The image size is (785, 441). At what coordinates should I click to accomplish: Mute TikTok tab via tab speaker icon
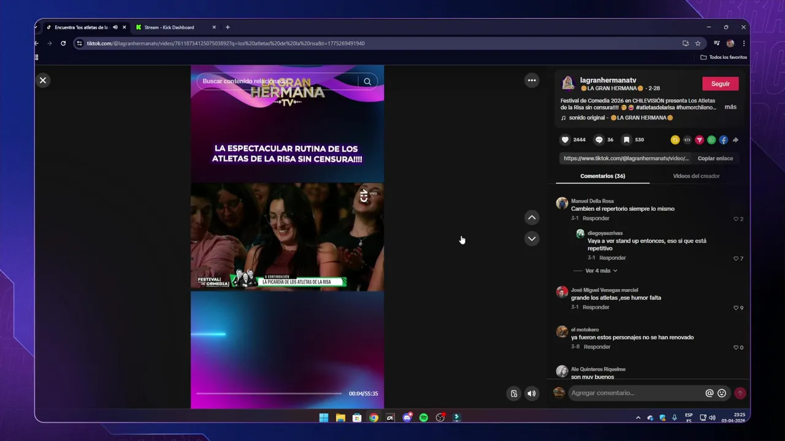[115, 27]
